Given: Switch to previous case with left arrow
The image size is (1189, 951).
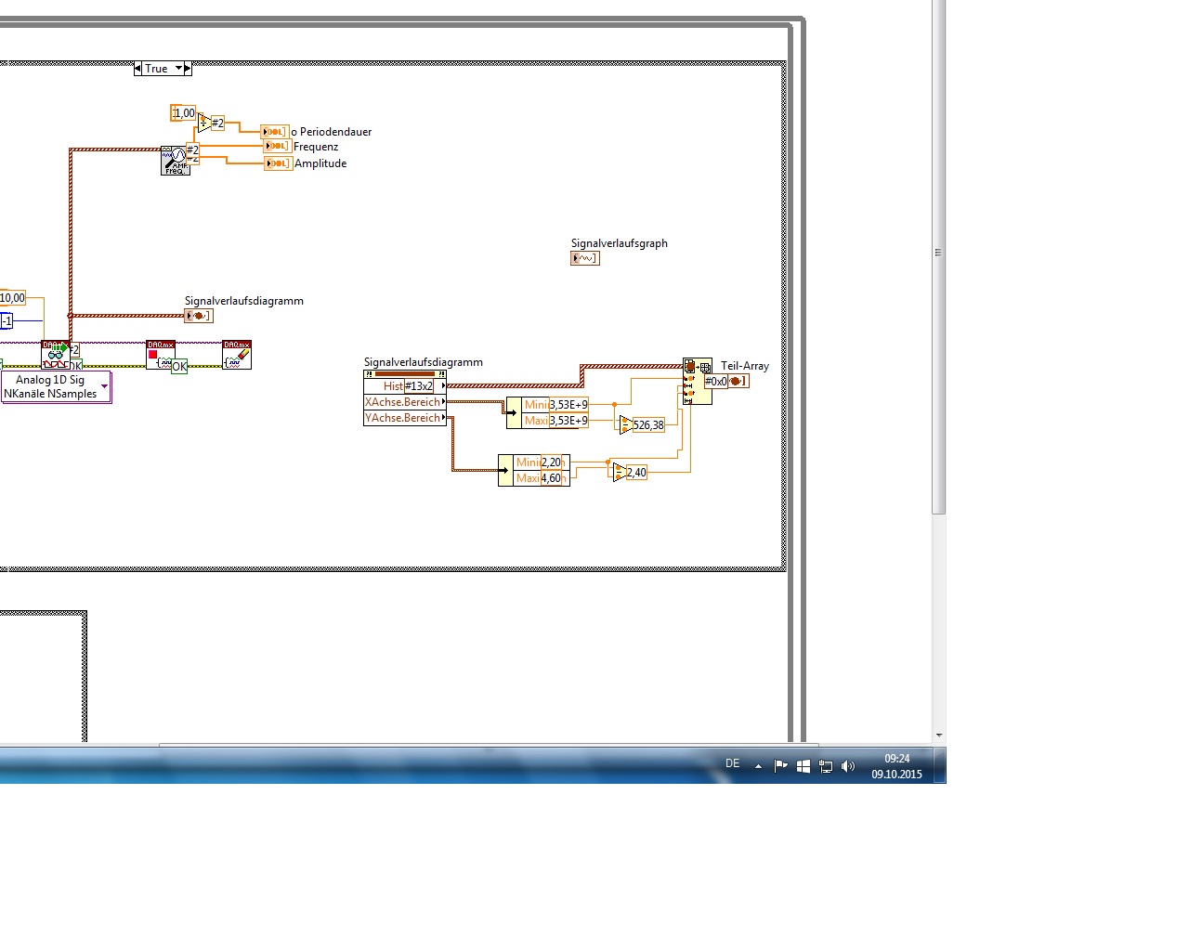Looking at the screenshot, I should 138,69.
